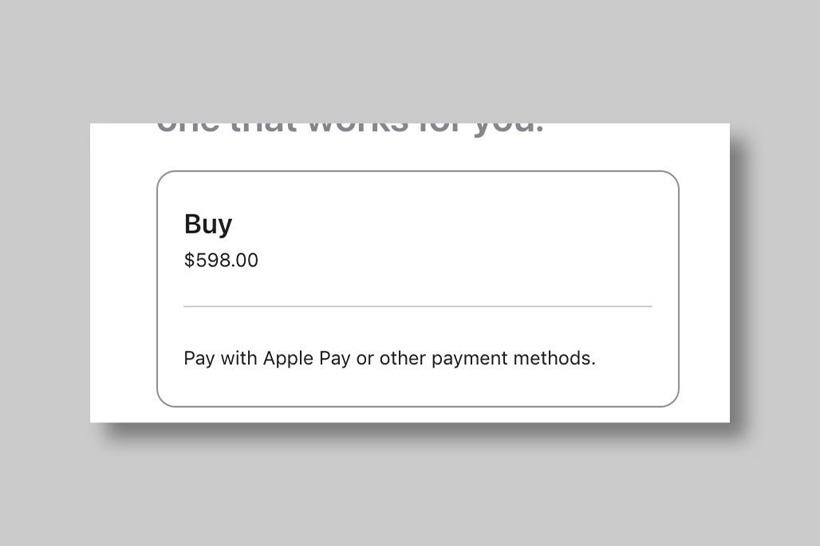Click the Pay with Apple Pay description
This screenshot has width=820, height=546.
(389, 358)
